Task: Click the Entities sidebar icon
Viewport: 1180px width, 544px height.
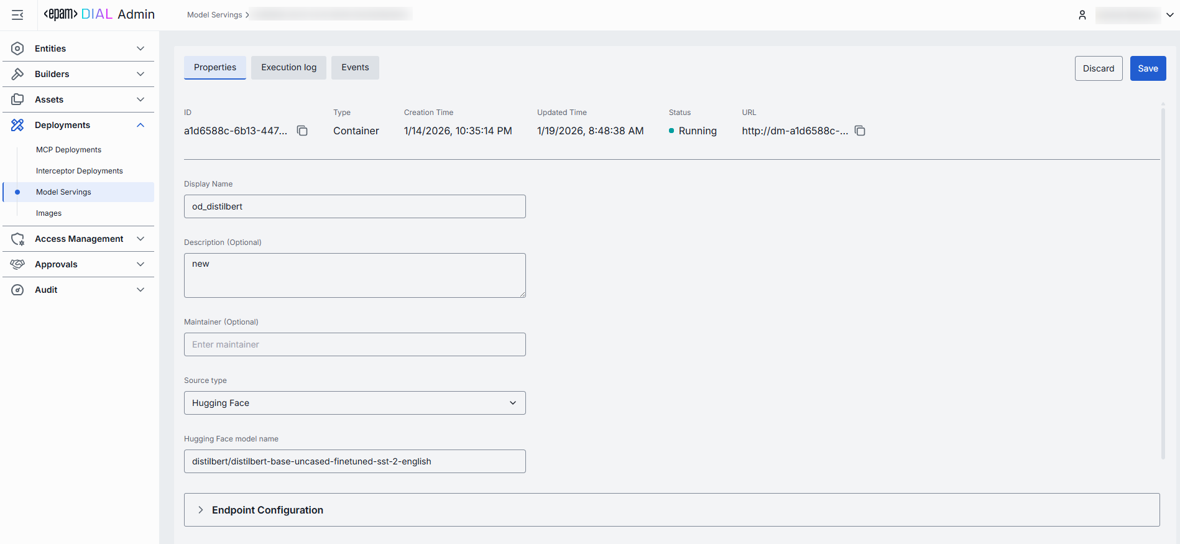Action: 17,48
